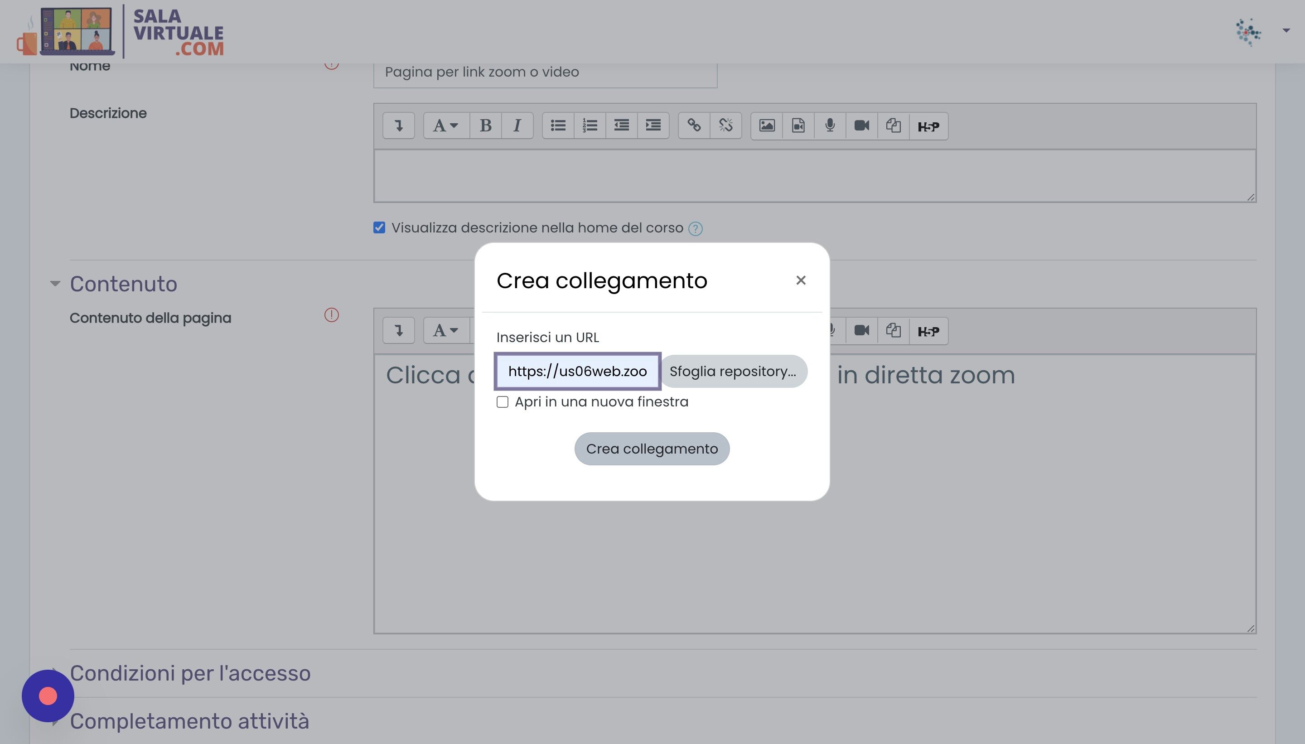Insert H5P in Descrizione editor
This screenshot has width=1305, height=744.
(928, 126)
